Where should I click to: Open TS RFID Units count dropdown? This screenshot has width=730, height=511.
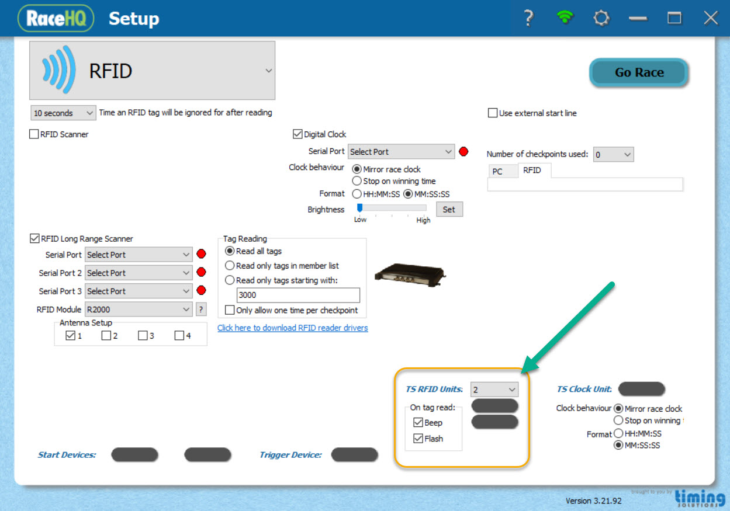tap(494, 390)
